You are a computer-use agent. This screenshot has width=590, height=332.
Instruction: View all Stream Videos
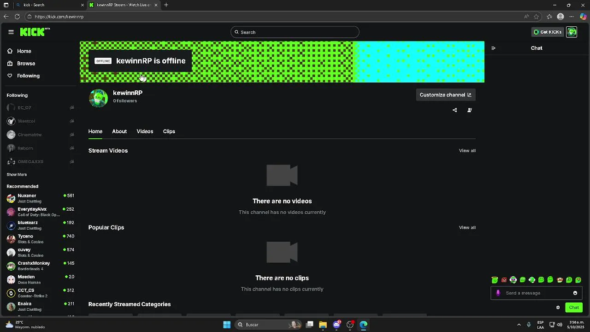click(467, 151)
